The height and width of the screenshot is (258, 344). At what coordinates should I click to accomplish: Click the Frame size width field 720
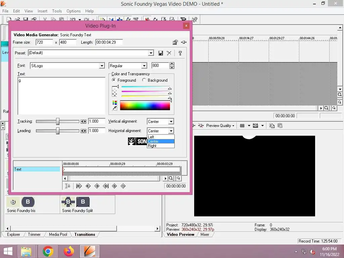[x=44, y=42]
